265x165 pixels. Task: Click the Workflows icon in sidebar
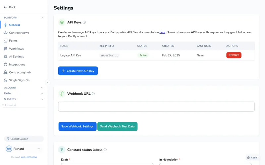[5, 49]
